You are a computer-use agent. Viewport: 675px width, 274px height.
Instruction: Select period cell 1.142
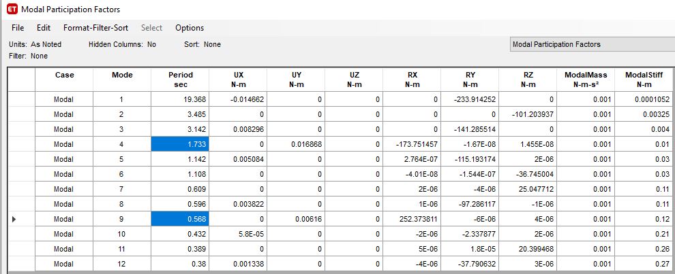pos(180,159)
